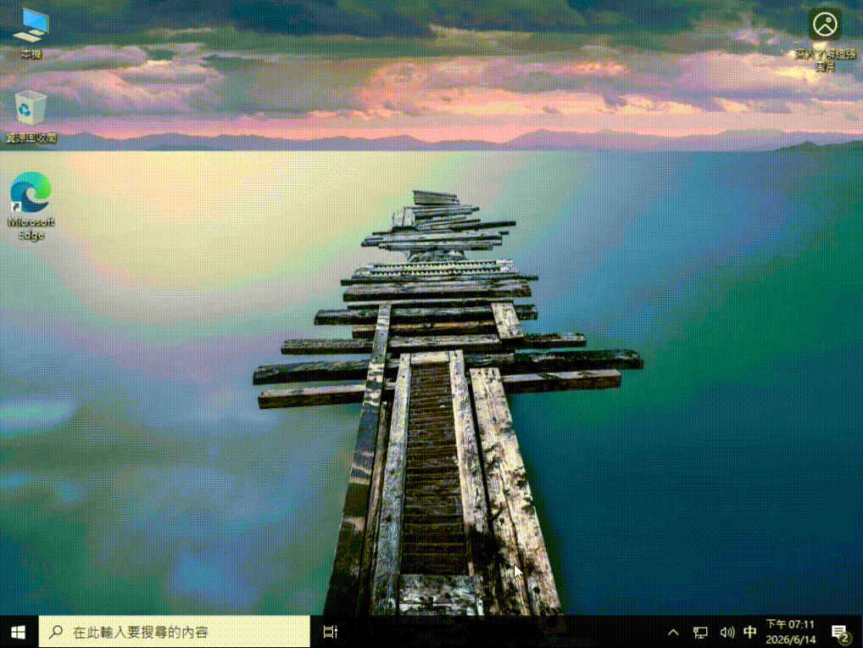Focus the 在此輸入要搜尋的內容 search field
Screen dimensions: 863x648
175,632
